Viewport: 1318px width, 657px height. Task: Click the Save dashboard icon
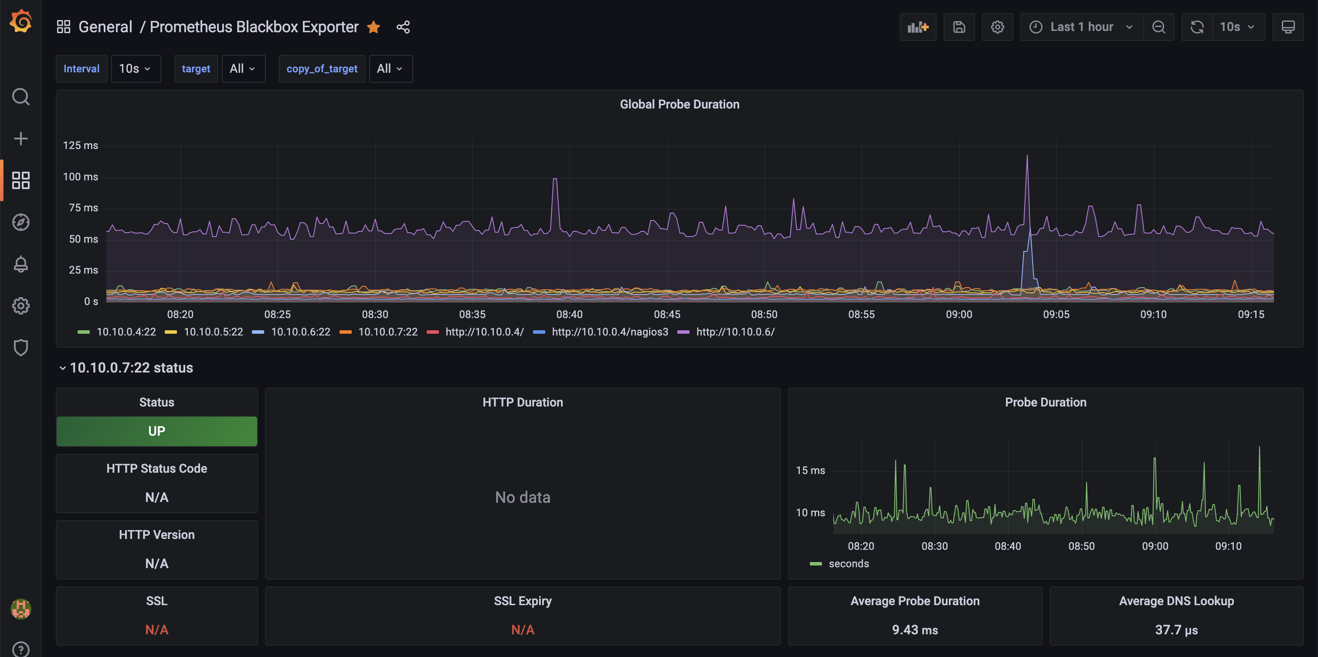click(x=959, y=27)
